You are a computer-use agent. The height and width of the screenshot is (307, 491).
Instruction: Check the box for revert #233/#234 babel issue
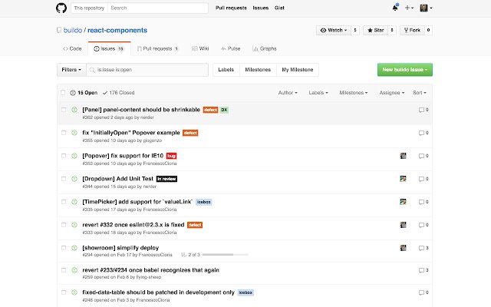pyautogui.click(x=64, y=270)
